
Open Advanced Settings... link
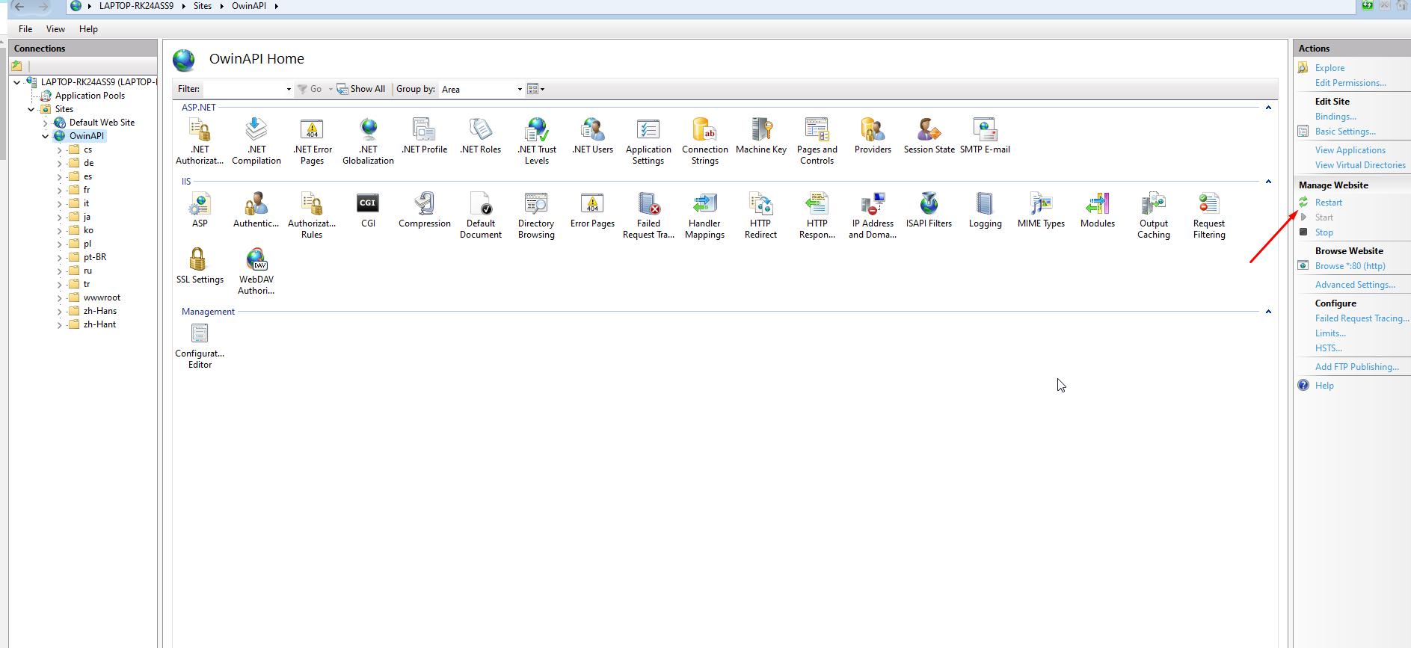(x=1355, y=285)
